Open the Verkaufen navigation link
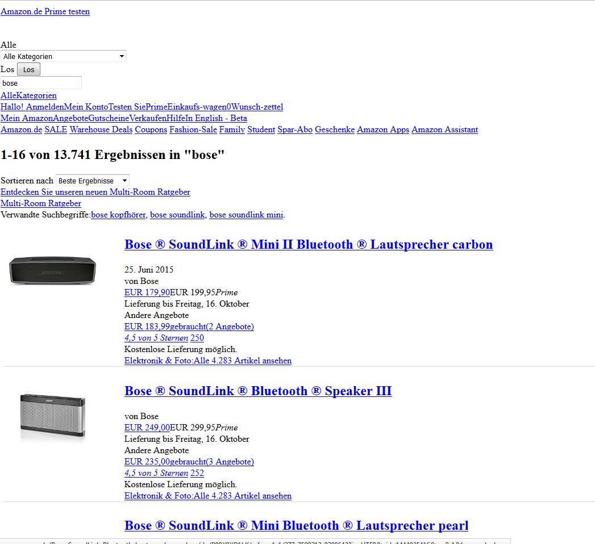 click(148, 118)
